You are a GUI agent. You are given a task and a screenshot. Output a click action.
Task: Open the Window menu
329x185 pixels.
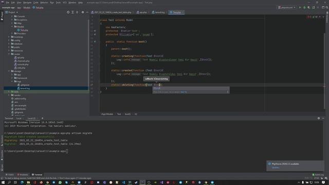coord(72,3)
